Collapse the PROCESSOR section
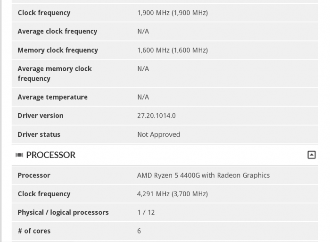This screenshot has height=242, width=330. point(311,155)
